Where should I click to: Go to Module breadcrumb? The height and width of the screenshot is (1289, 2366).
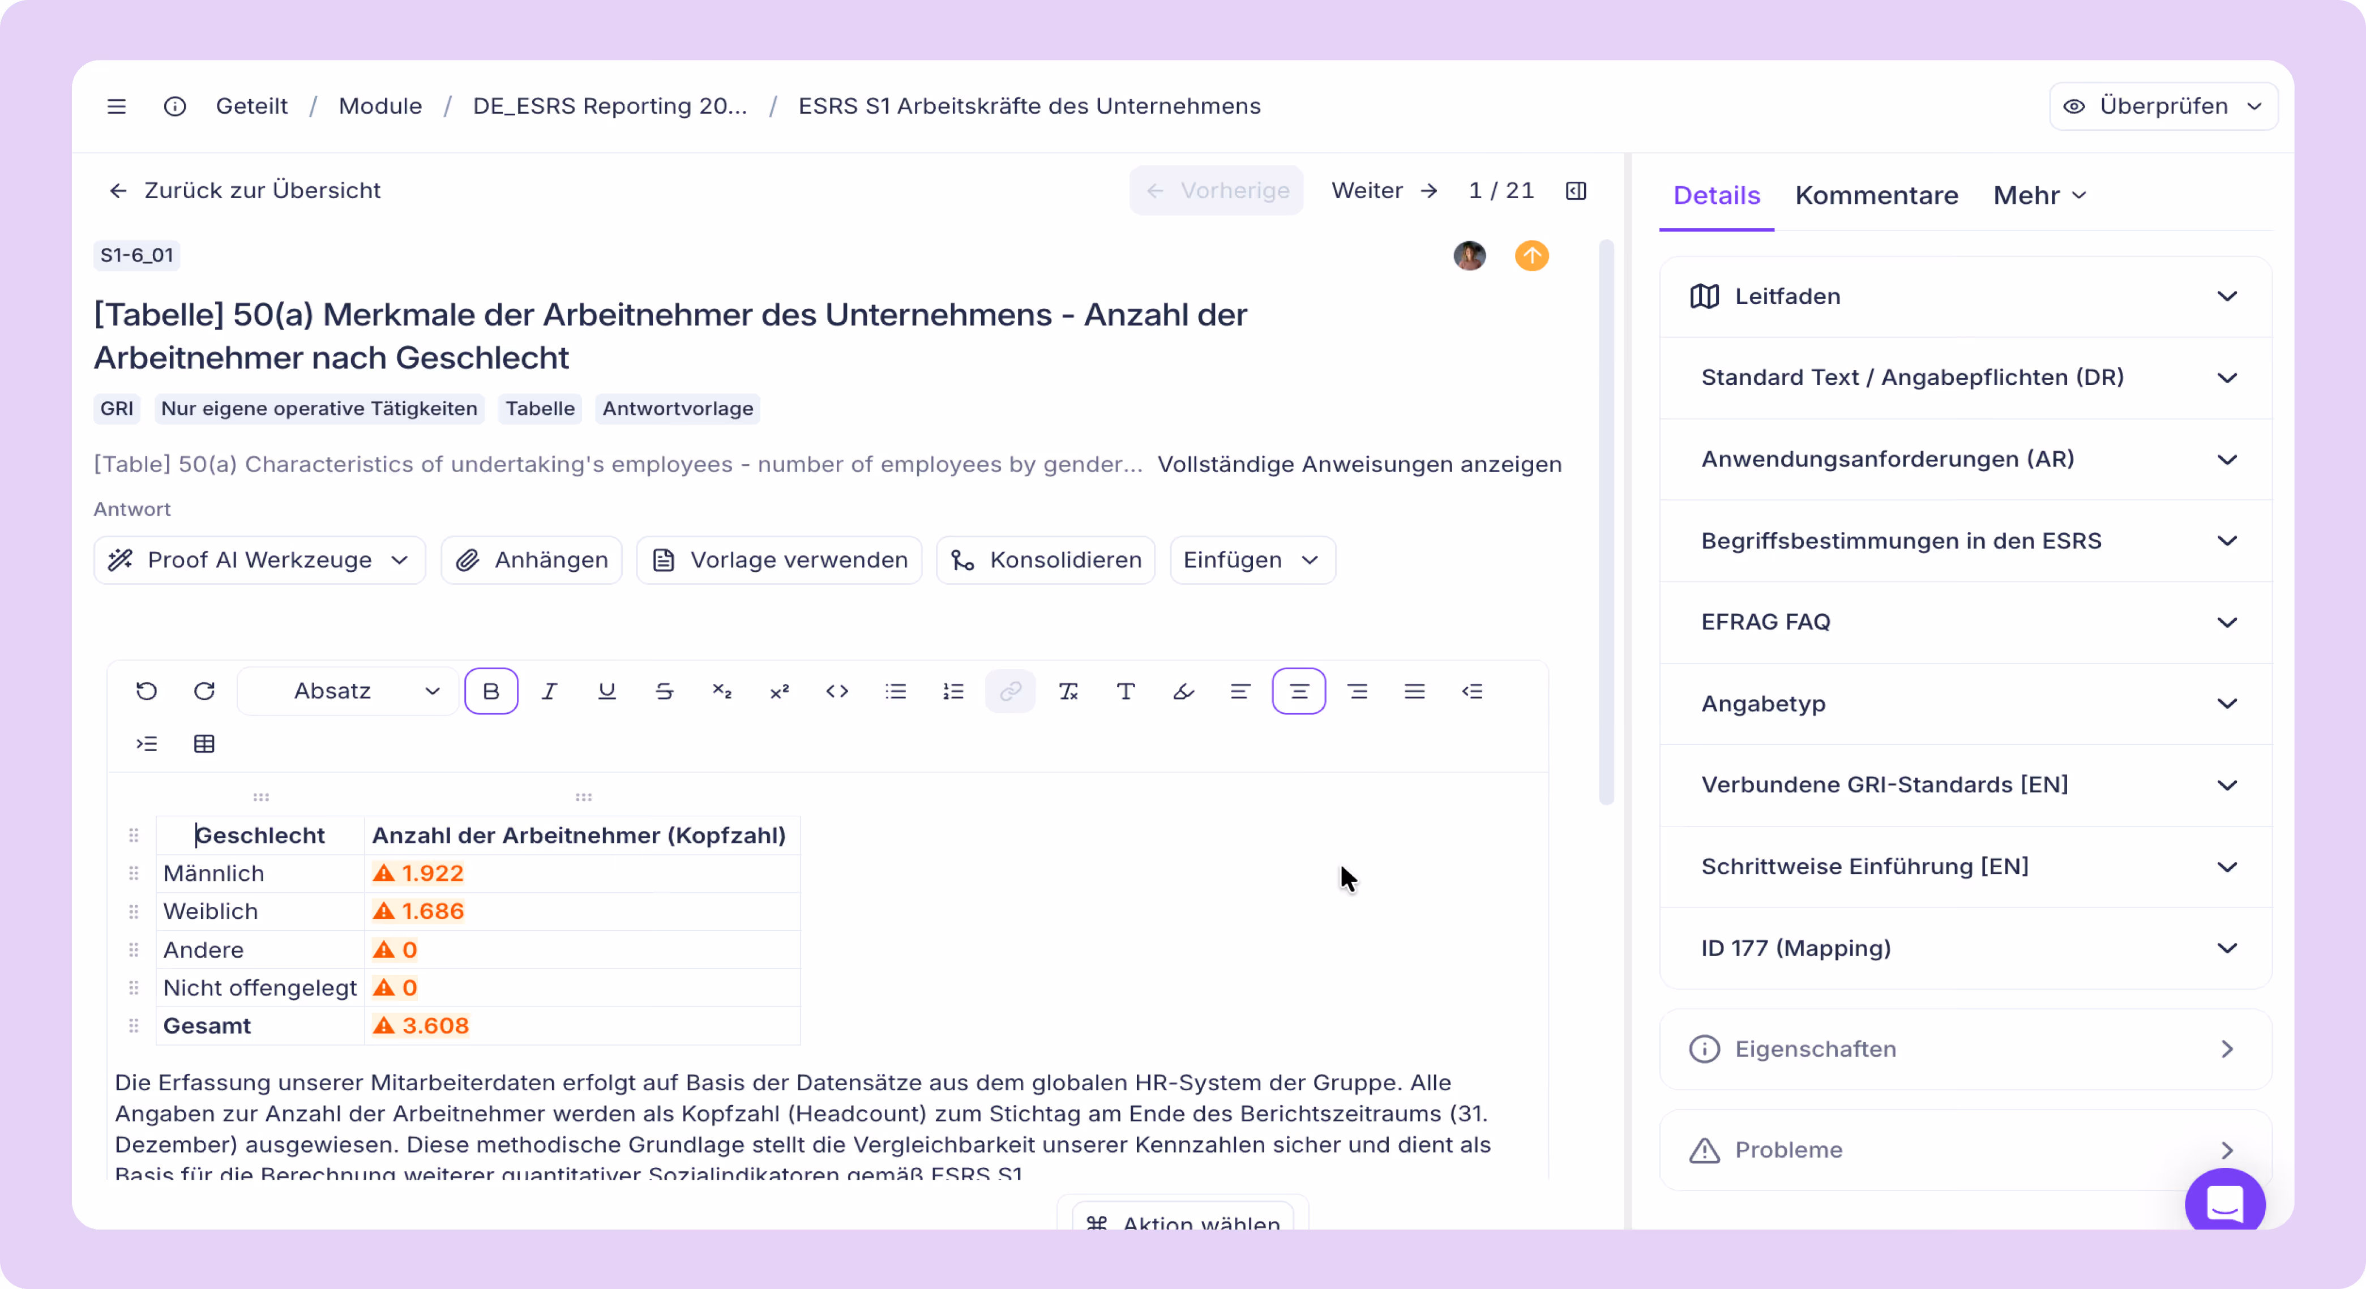380,106
